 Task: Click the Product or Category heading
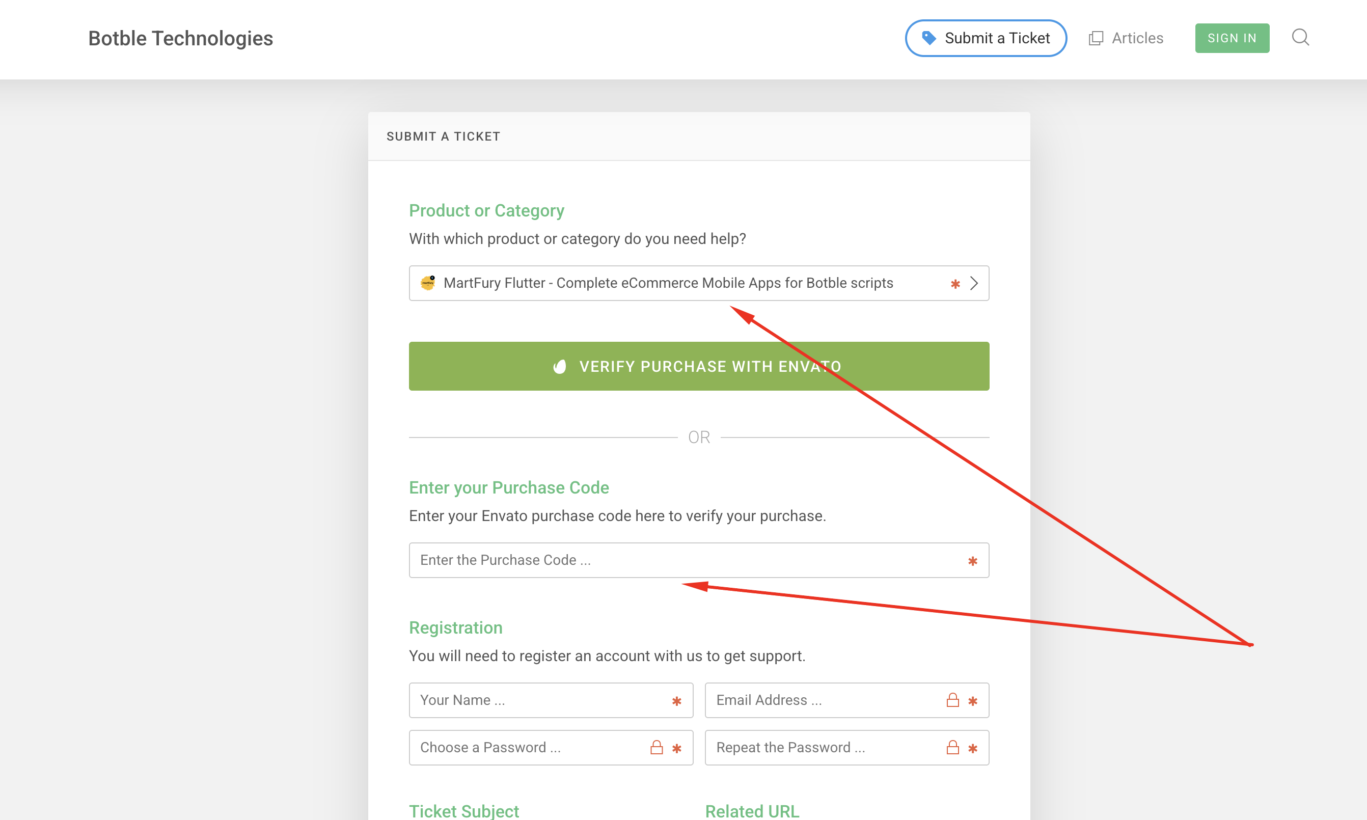coord(486,210)
